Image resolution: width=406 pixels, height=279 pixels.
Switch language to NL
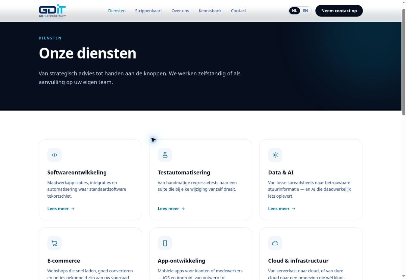click(x=294, y=11)
